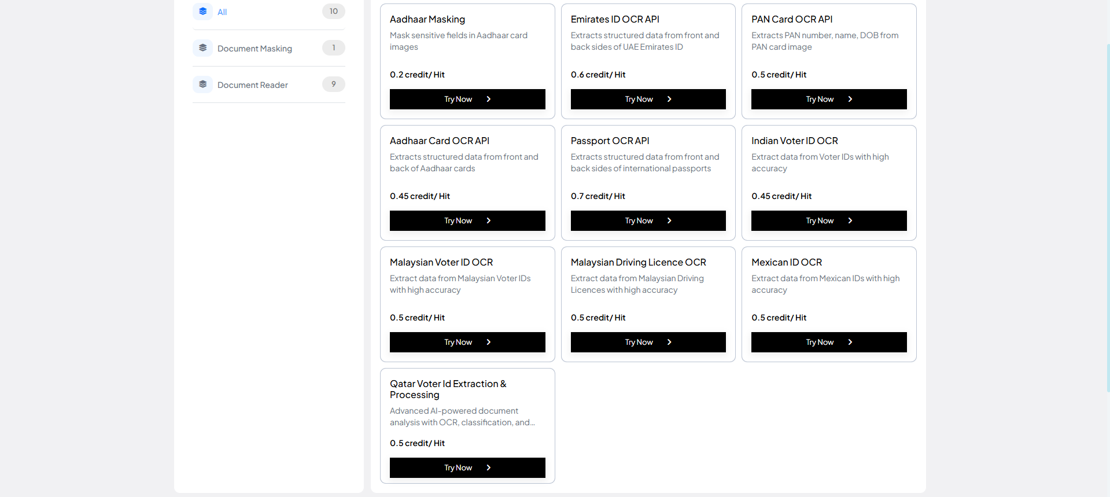This screenshot has height=497, width=1110.
Task: Click the All category layers icon
Action: tap(202, 12)
